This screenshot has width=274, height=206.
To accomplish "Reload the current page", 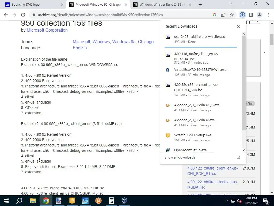I will tap(23, 15).
